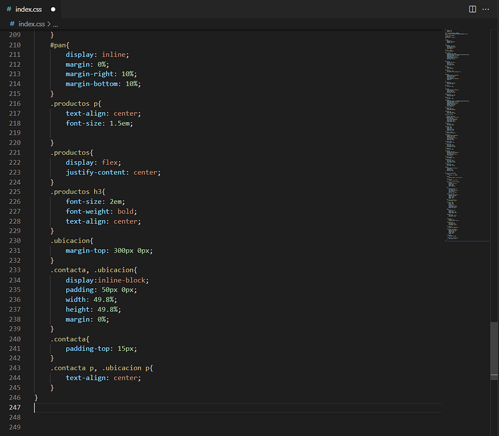This screenshot has height=436, width=499.
Task: Click 'margin: 0%;' on line 238
Action: (x=87, y=319)
